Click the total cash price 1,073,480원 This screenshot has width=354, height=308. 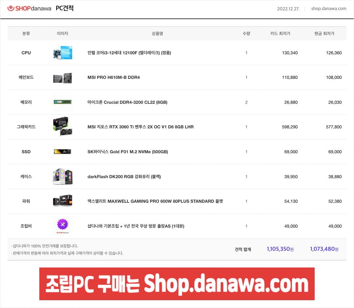click(324, 249)
